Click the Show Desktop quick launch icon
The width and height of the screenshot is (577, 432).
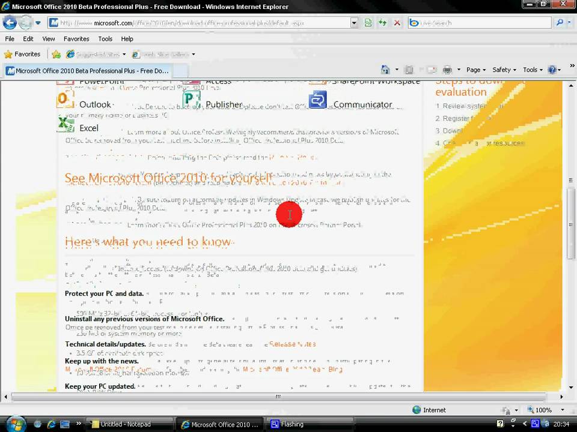coord(65,424)
